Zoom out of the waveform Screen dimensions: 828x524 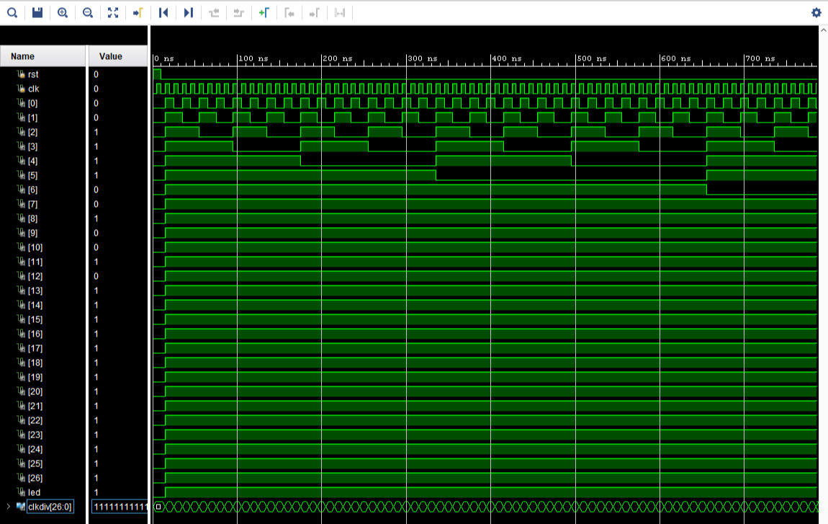[x=86, y=12]
